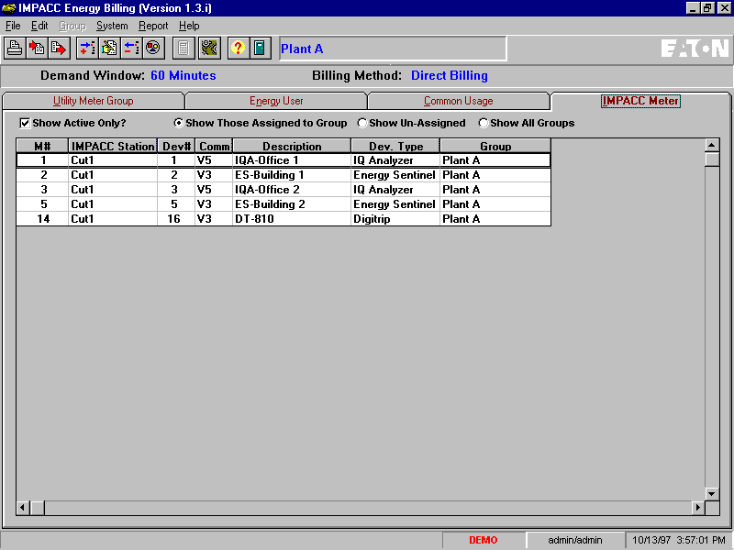Click the shapes group icon in toolbar
The width and height of the screenshot is (734, 550).
pyautogui.click(x=153, y=49)
